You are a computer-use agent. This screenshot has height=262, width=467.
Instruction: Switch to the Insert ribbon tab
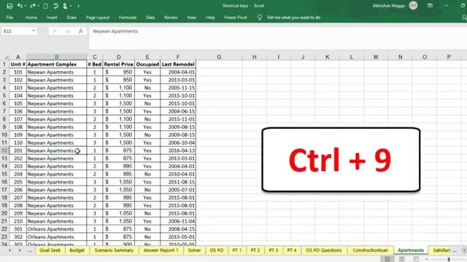click(52, 17)
